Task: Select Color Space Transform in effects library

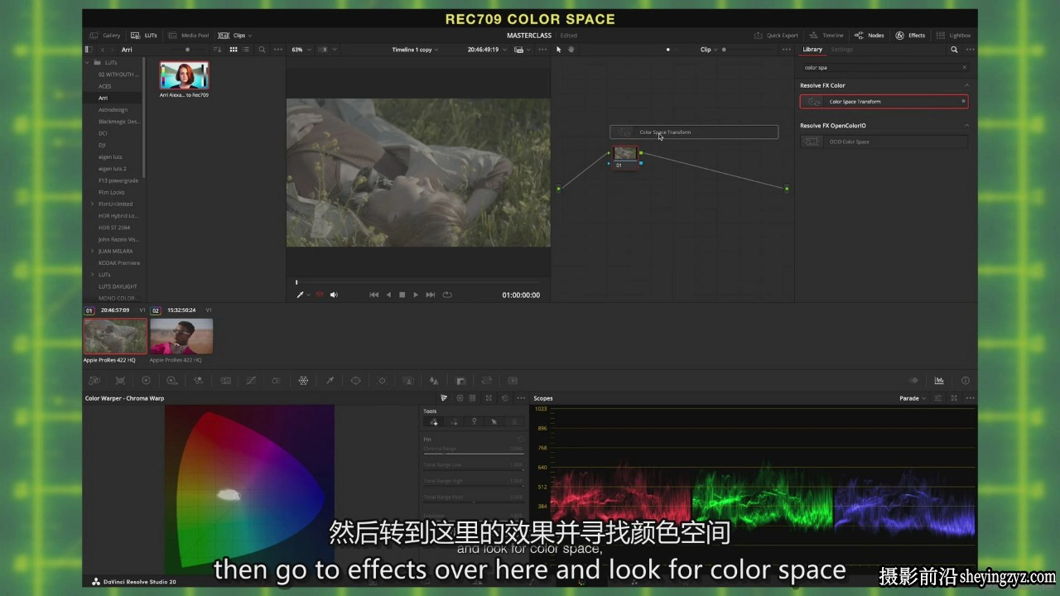Action: tap(884, 102)
